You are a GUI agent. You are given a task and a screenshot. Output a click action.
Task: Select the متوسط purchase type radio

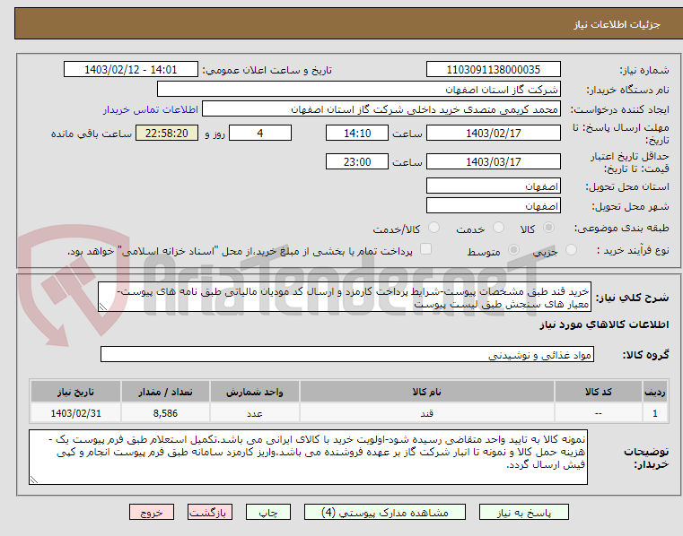[x=513, y=250]
